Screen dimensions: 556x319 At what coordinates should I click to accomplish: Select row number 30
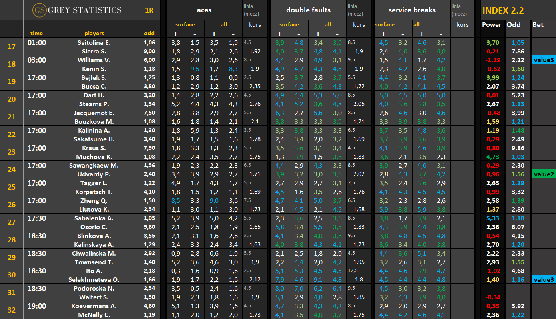point(12,275)
